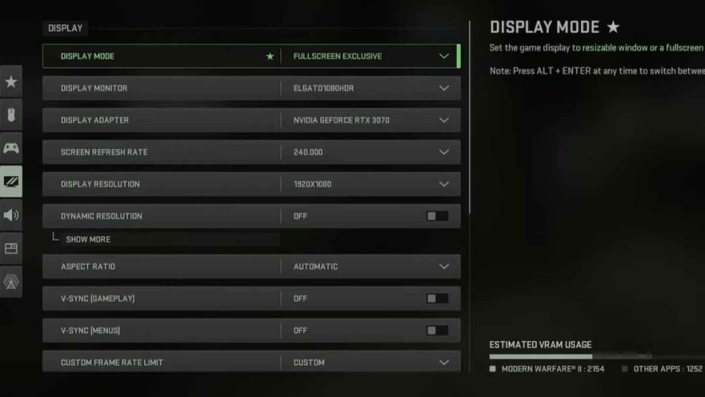Open the Account & Network icon
This screenshot has height=397, width=705.
point(11,281)
